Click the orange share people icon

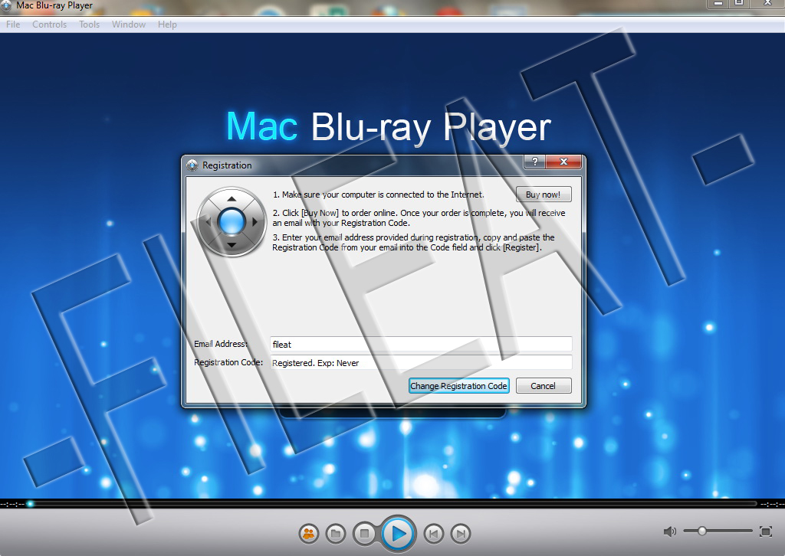pos(309,534)
